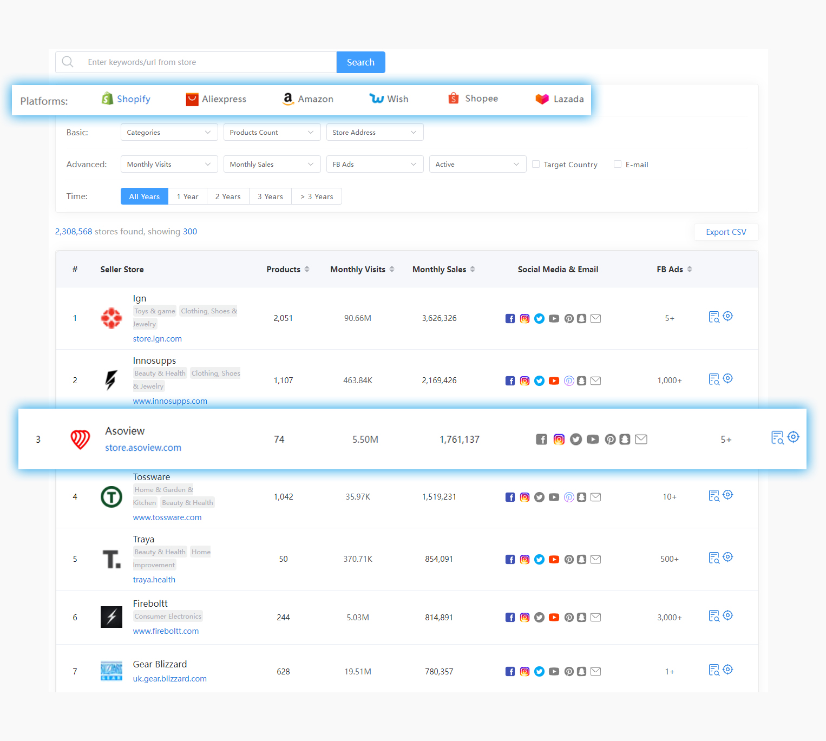
Task: Check the E-mail filter checkbox
Action: pos(618,164)
